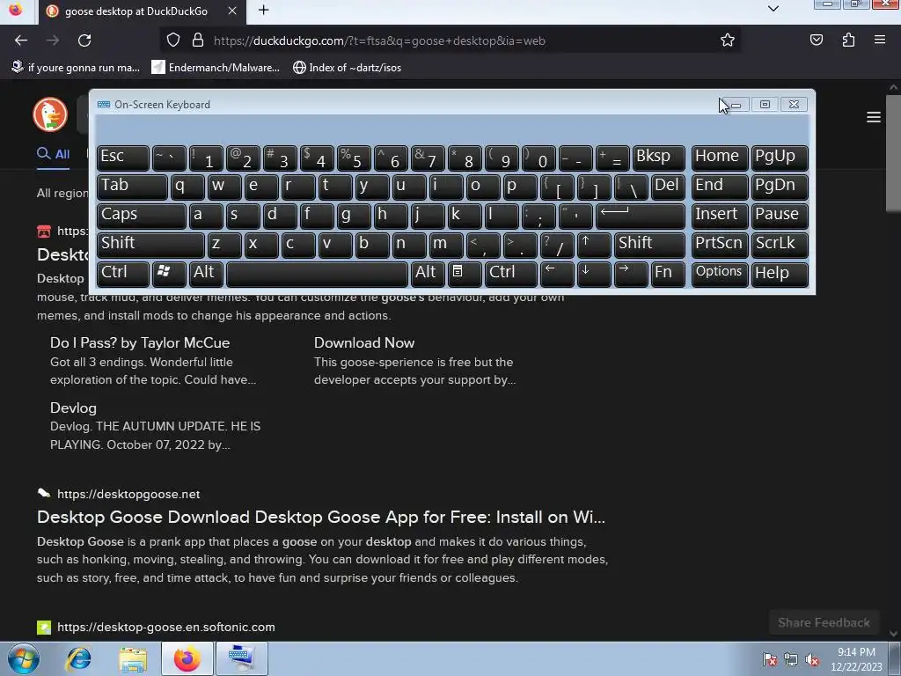Switch to On-Screen Keyboard taskbar button
Viewport: 901px width, 676px height.
point(241,658)
